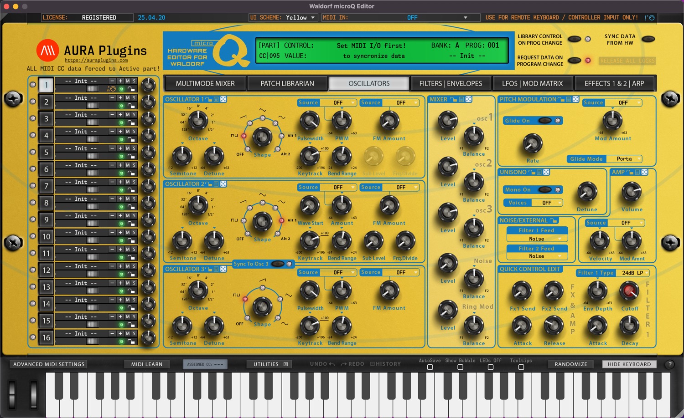Open the Utilities button

pyautogui.click(x=270, y=364)
